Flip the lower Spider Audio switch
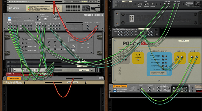 tap(156, 34)
